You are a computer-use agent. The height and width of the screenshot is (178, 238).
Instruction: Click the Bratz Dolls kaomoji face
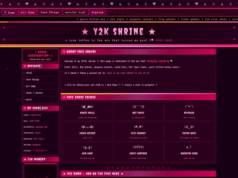point(87,107)
